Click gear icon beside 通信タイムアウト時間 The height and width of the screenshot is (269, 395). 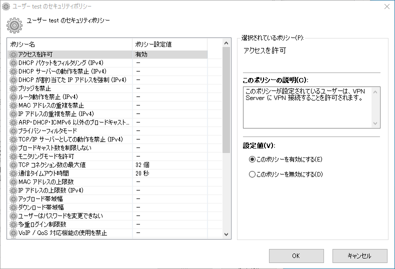(13, 173)
